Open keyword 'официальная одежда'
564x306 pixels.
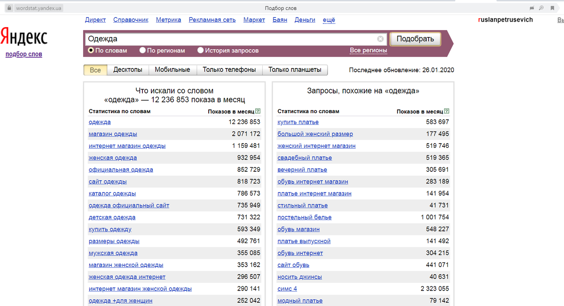coord(121,169)
